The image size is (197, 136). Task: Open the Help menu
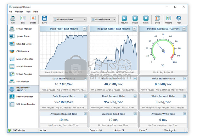[x=36, y=12]
